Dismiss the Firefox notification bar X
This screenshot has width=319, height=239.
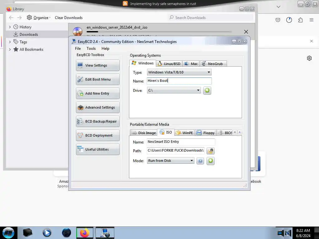(x=311, y=41)
